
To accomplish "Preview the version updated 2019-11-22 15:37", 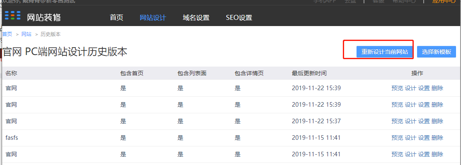I will [397, 121].
